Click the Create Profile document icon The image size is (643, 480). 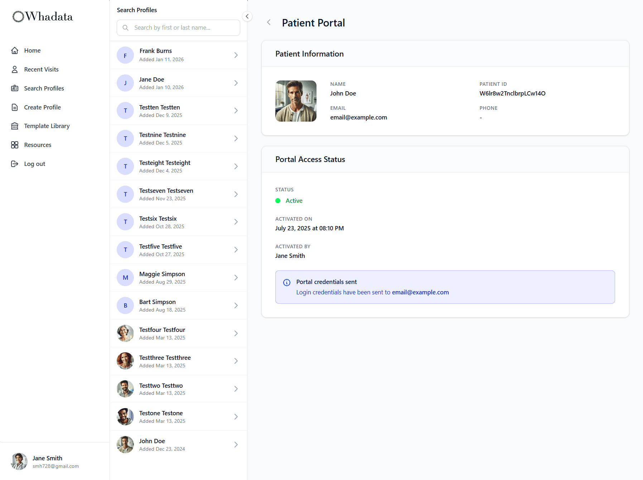click(x=15, y=107)
